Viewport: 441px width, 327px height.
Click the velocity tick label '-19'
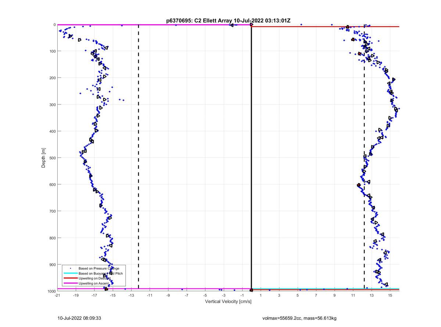tap(76, 295)
